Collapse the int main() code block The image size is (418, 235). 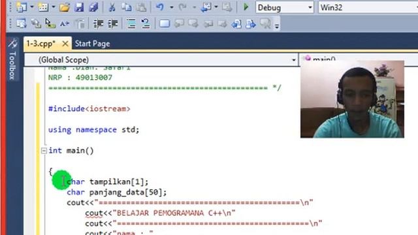click(x=44, y=151)
